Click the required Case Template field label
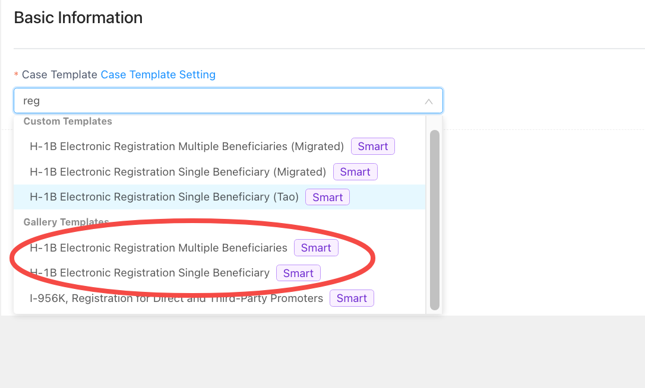This screenshot has width=645, height=388. click(59, 75)
